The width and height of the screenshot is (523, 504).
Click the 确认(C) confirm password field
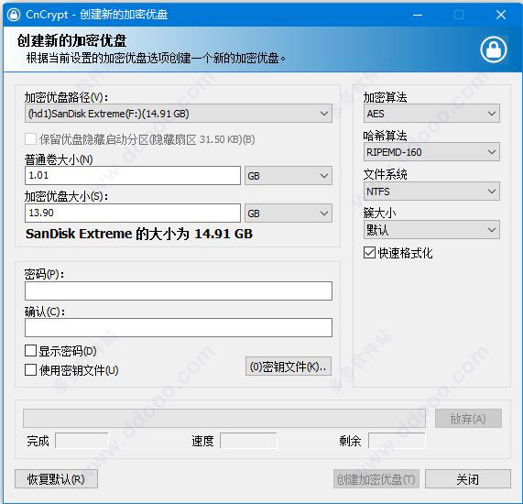(x=179, y=327)
